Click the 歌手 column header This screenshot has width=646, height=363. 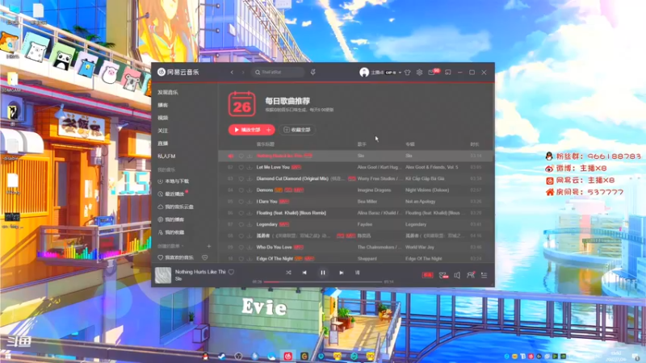tap(362, 144)
